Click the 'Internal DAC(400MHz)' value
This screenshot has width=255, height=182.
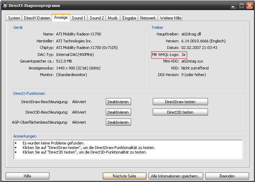[x=75, y=55]
